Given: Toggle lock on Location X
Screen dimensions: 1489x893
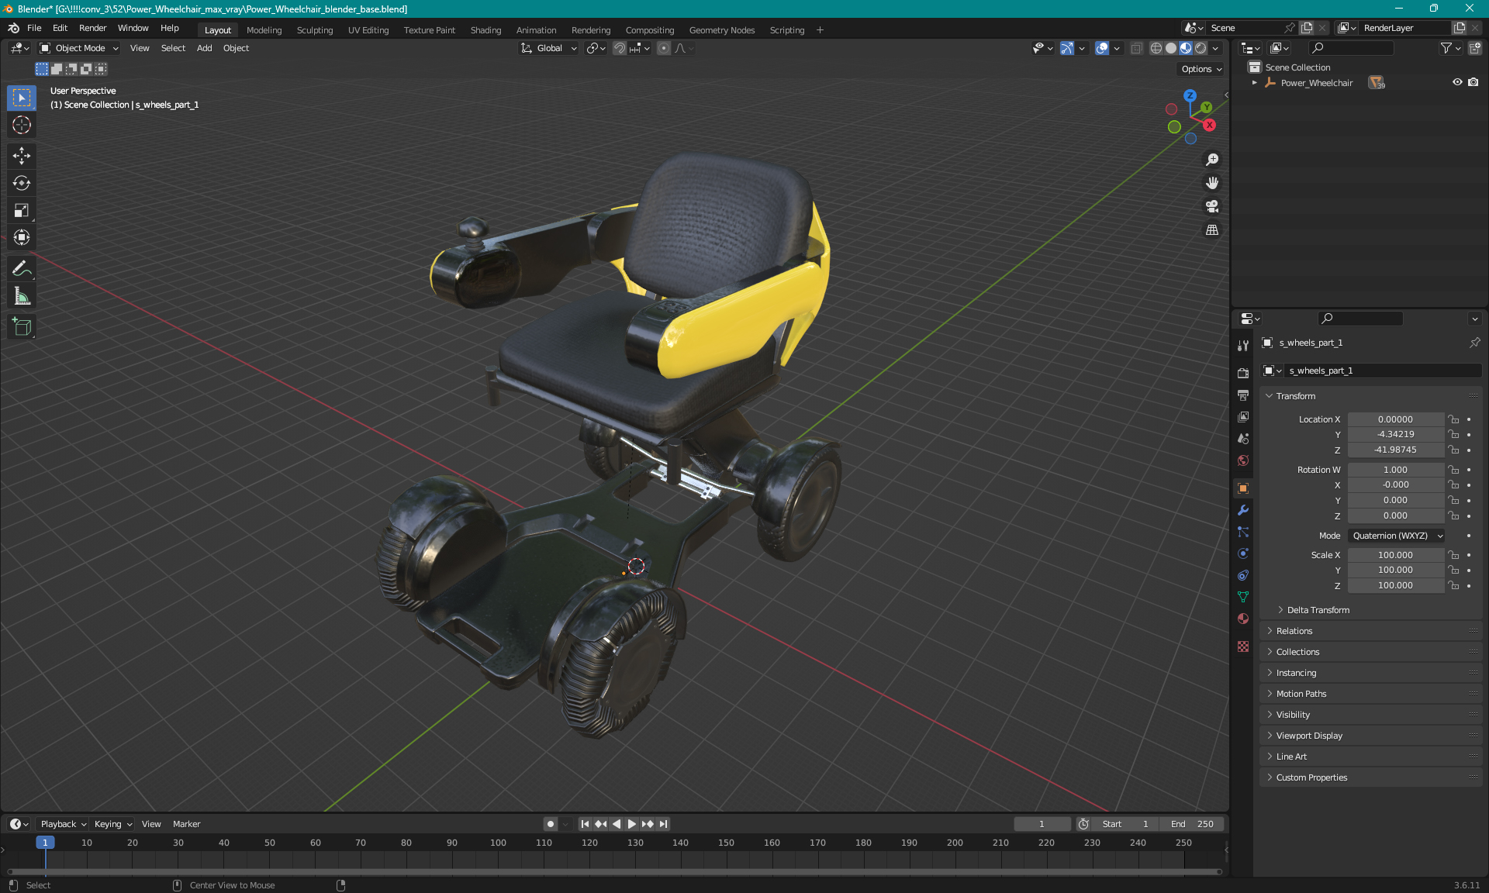Looking at the screenshot, I should pos(1454,419).
